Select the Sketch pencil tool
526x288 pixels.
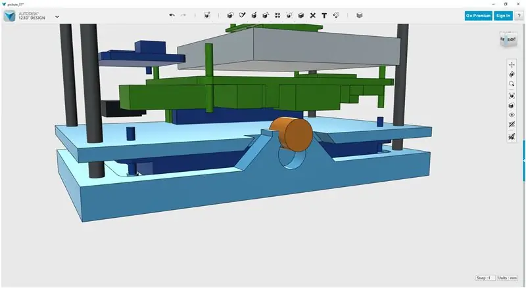coord(242,15)
